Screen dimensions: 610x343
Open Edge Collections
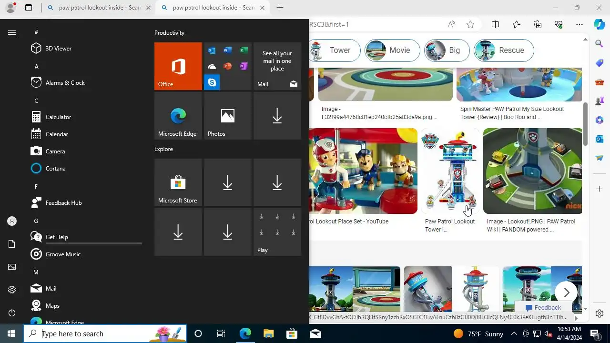tap(538, 24)
